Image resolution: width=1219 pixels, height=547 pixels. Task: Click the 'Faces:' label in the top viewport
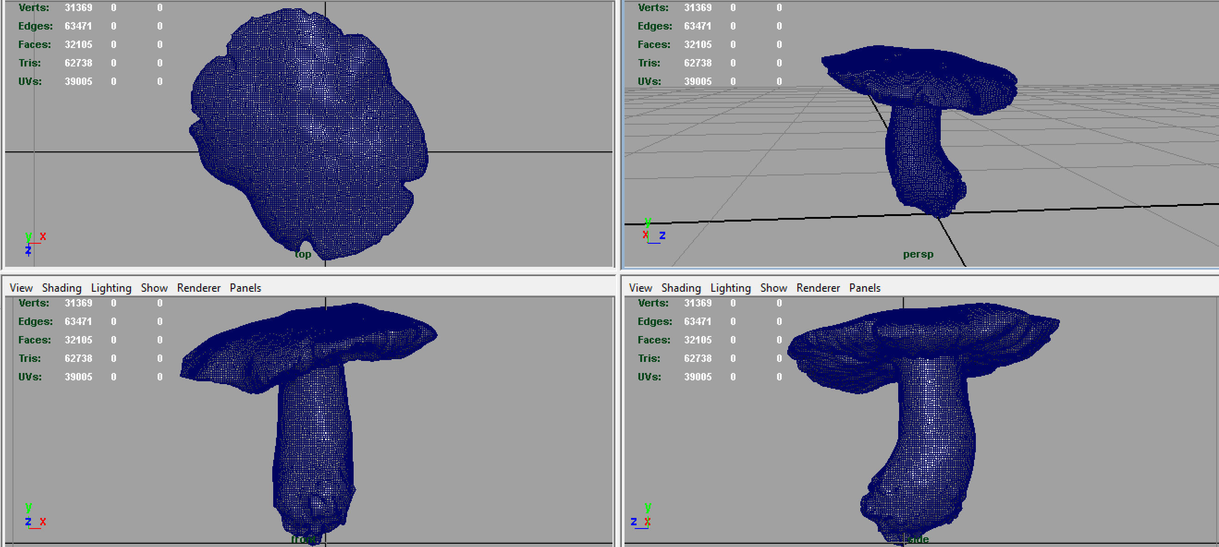tap(35, 44)
